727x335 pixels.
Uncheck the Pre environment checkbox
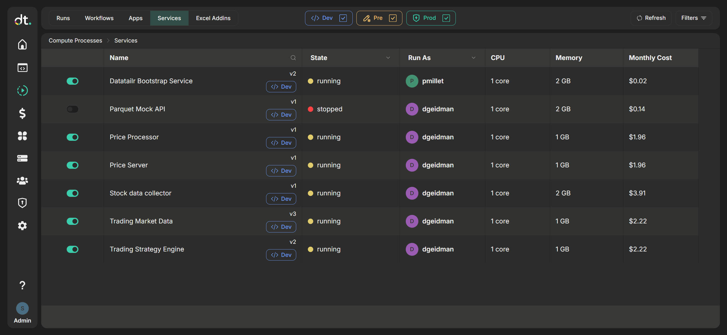click(x=393, y=18)
